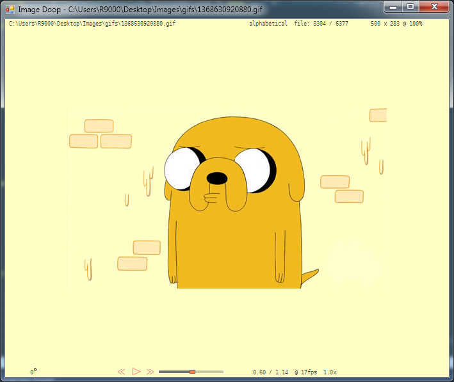Close the Image Doop window
This screenshot has width=454, height=382.
(x=434, y=7)
